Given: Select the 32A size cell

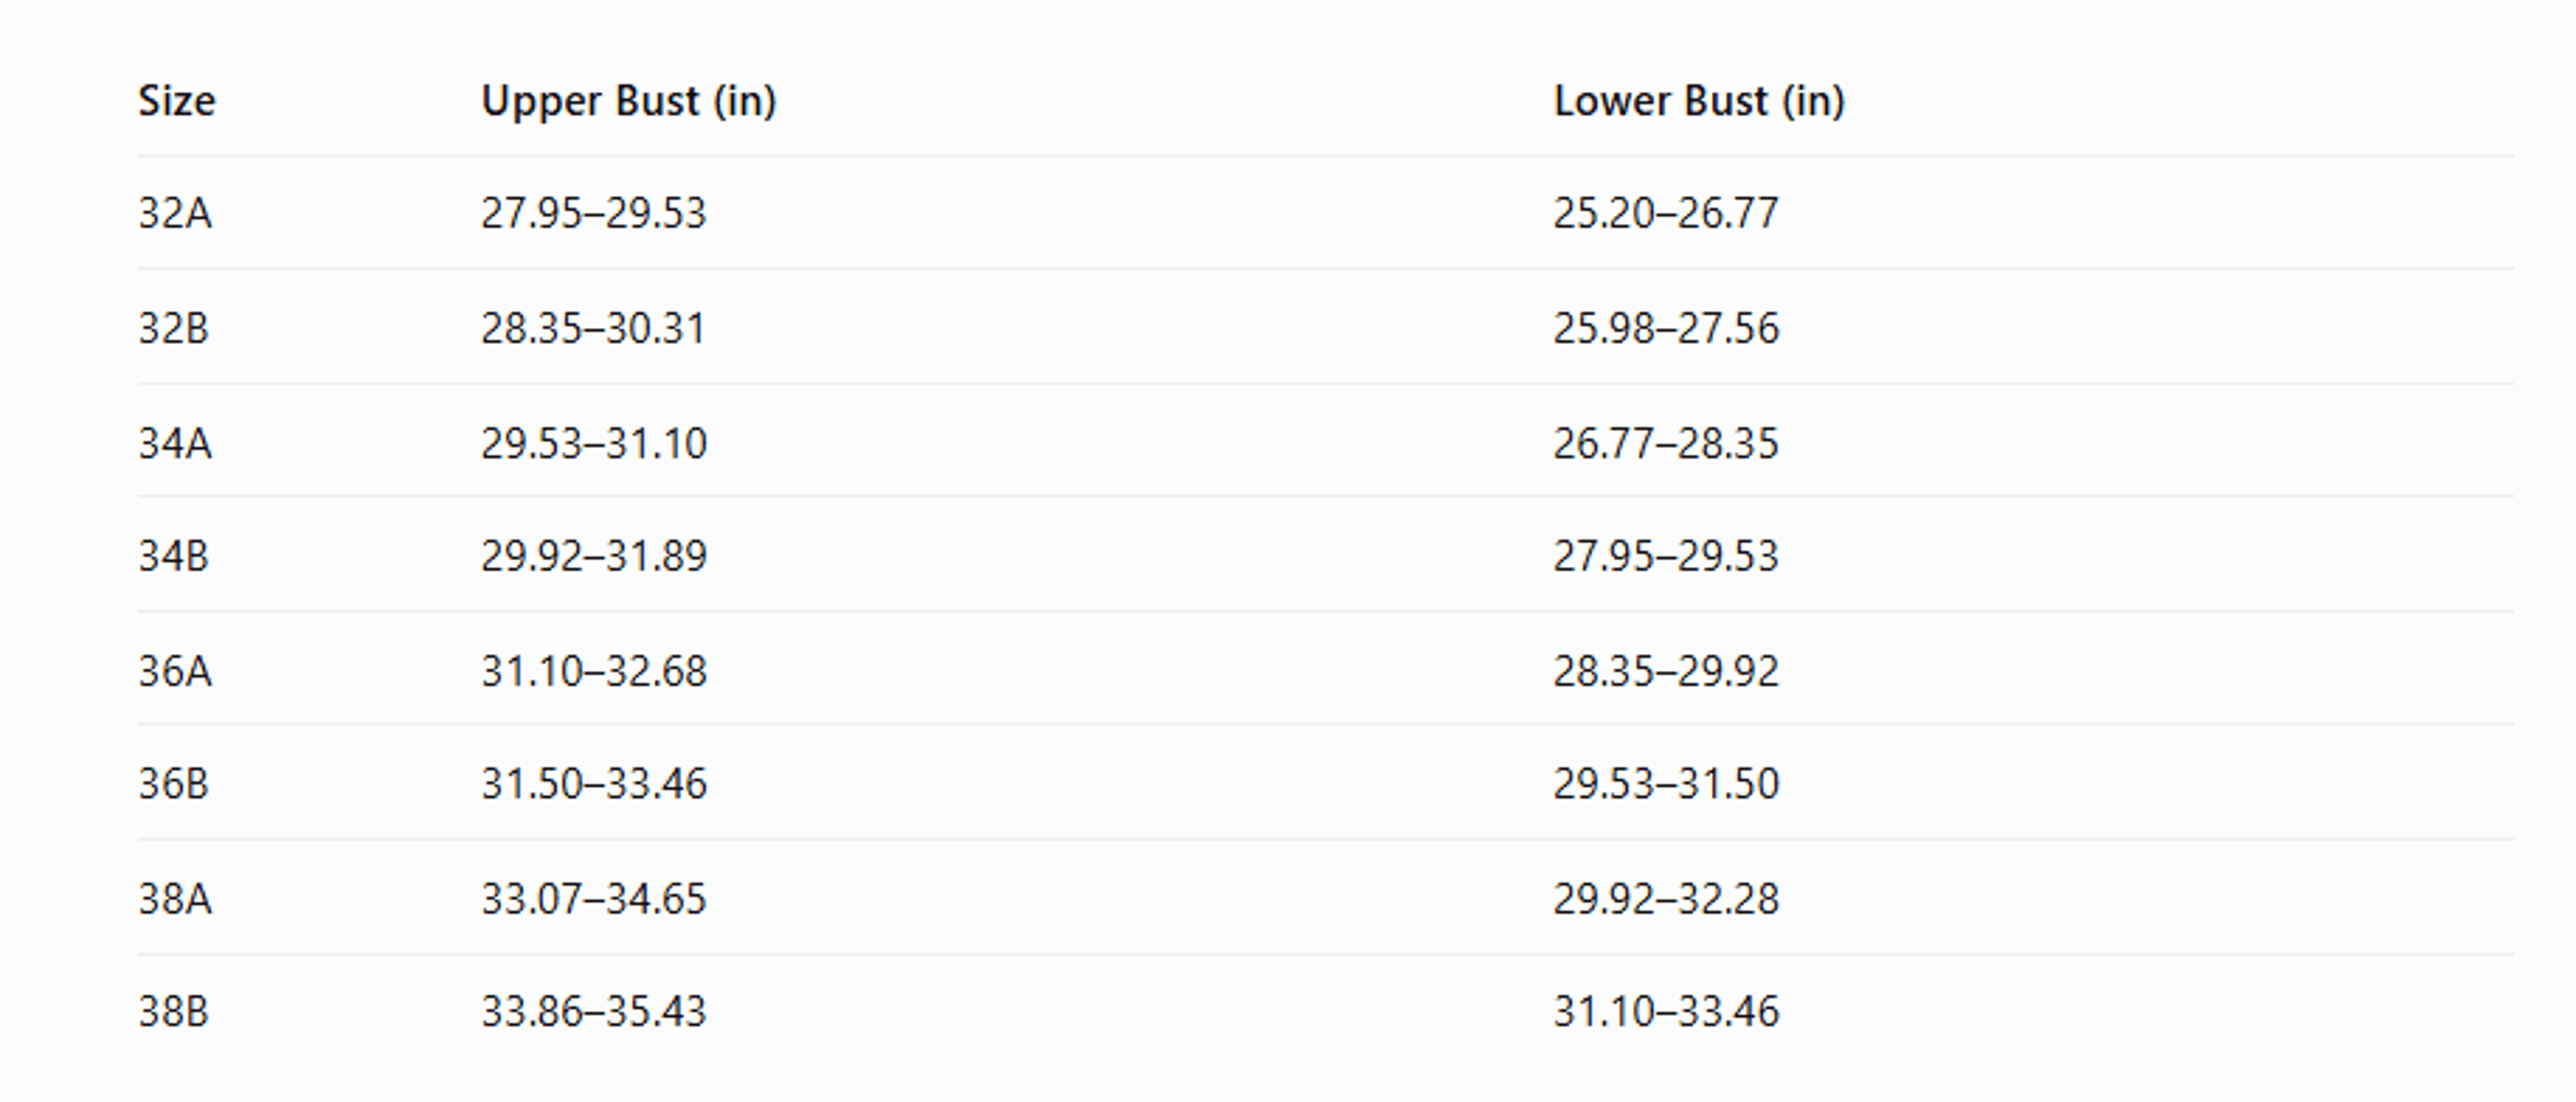Looking at the screenshot, I should point(175,213).
